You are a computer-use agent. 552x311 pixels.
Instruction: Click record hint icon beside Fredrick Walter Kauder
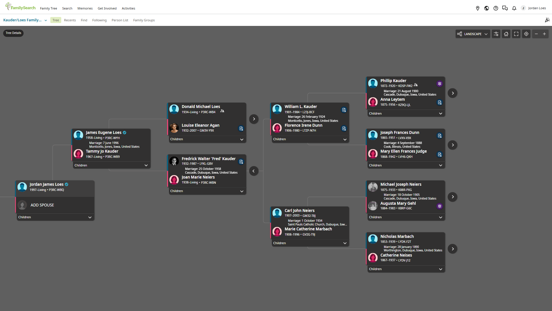pos(241,162)
